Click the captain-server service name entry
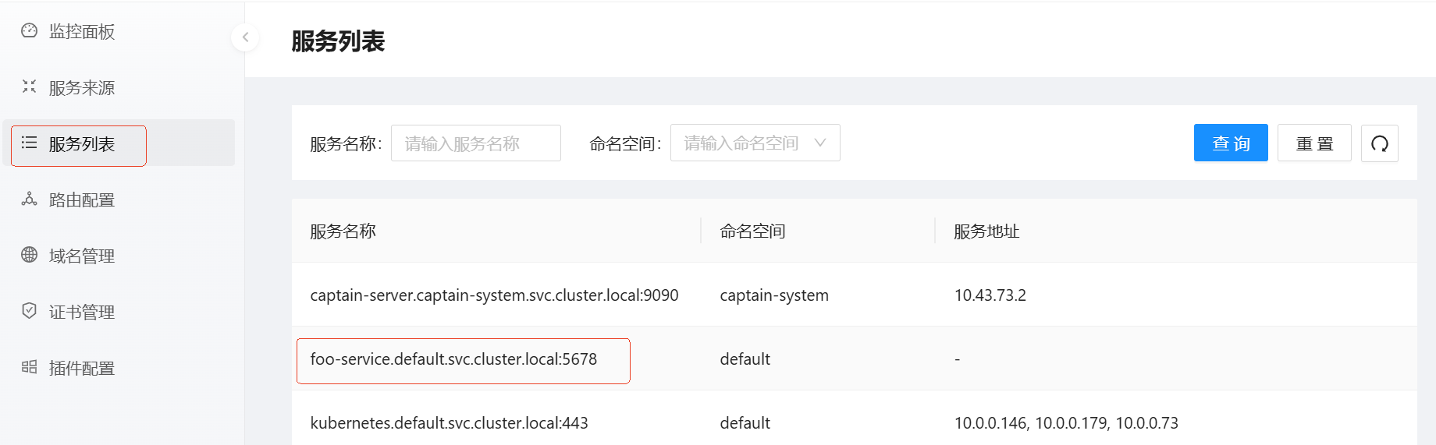1436x445 pixels. 494,295
